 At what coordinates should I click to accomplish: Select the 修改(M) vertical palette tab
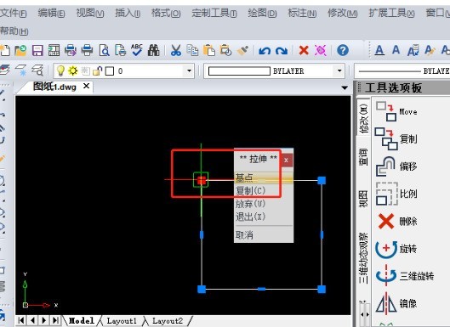pos(363,117)
